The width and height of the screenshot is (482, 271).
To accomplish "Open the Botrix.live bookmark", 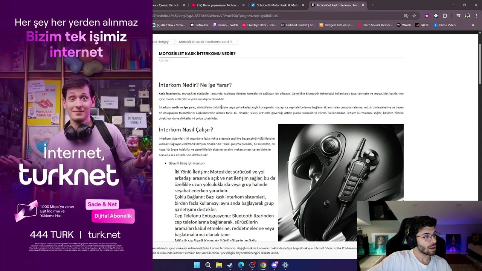I will pos(200,25).
